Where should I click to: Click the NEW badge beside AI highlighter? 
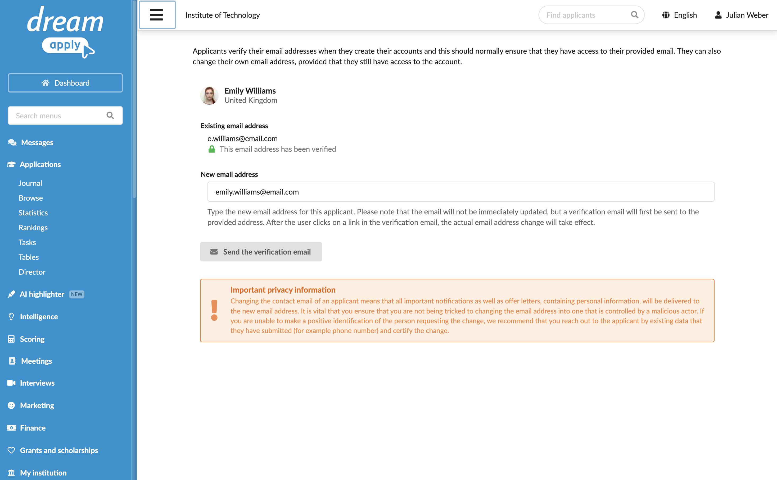tap(76, 294)
